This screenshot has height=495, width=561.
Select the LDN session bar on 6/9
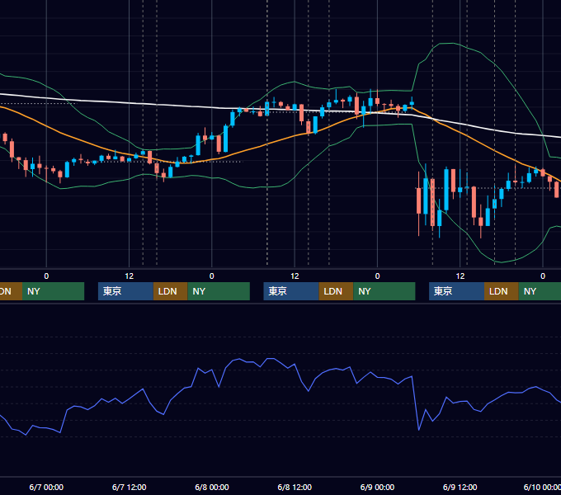[502, 291]
